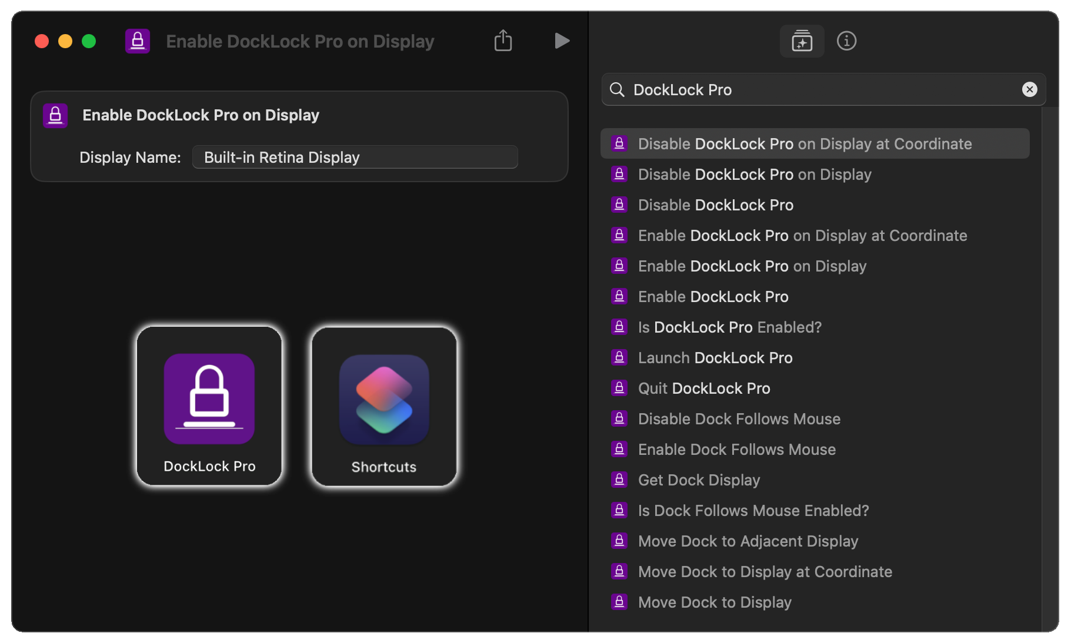Select the Enable DockLock Pro on Display action title

[x=201, y=115]
